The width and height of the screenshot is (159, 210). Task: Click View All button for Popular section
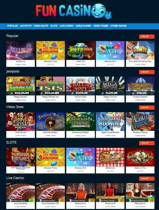pyautogui.click(x=147, y=37)
